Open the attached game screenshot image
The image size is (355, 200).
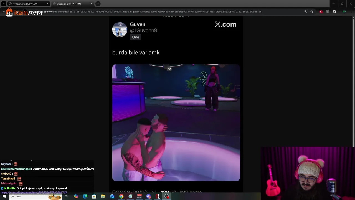(x=176, y=122)
